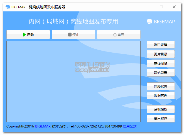Screen dimensions: 184x135
Task: Click the Copyright(c)2016 footer text
Action: click(x=20, y=126)
